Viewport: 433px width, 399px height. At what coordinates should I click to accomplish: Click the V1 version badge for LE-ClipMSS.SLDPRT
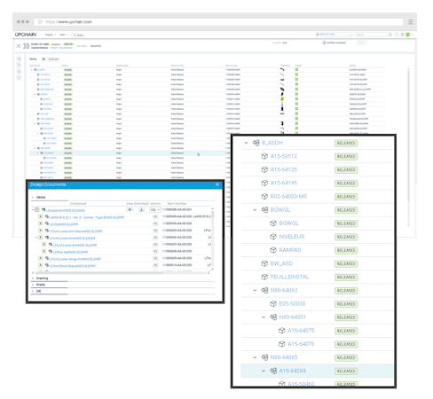155,223
